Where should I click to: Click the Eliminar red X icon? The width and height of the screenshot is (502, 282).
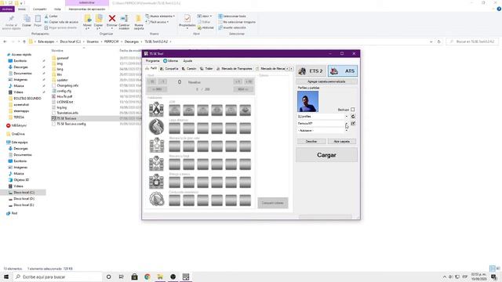(x=111, y=19)
